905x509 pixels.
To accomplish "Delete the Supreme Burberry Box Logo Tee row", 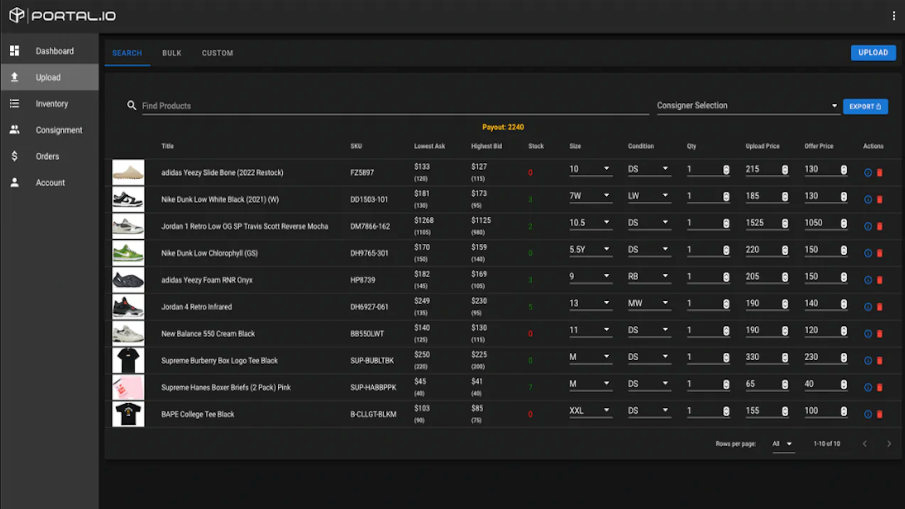I will [x=880, y=361].
